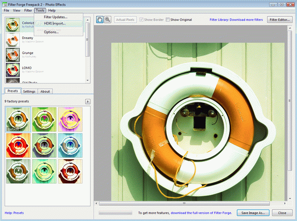Click the preview scroll-up arrow
The height and width of the screenshot is (221, 297).
(290, 28)
